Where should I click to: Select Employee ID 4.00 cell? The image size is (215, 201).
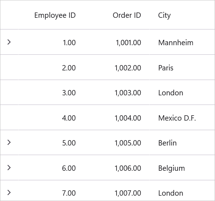[51, 117]
